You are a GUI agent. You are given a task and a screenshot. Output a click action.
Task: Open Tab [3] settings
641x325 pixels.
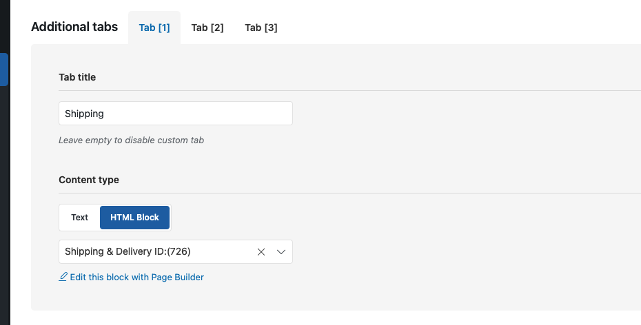261,28
